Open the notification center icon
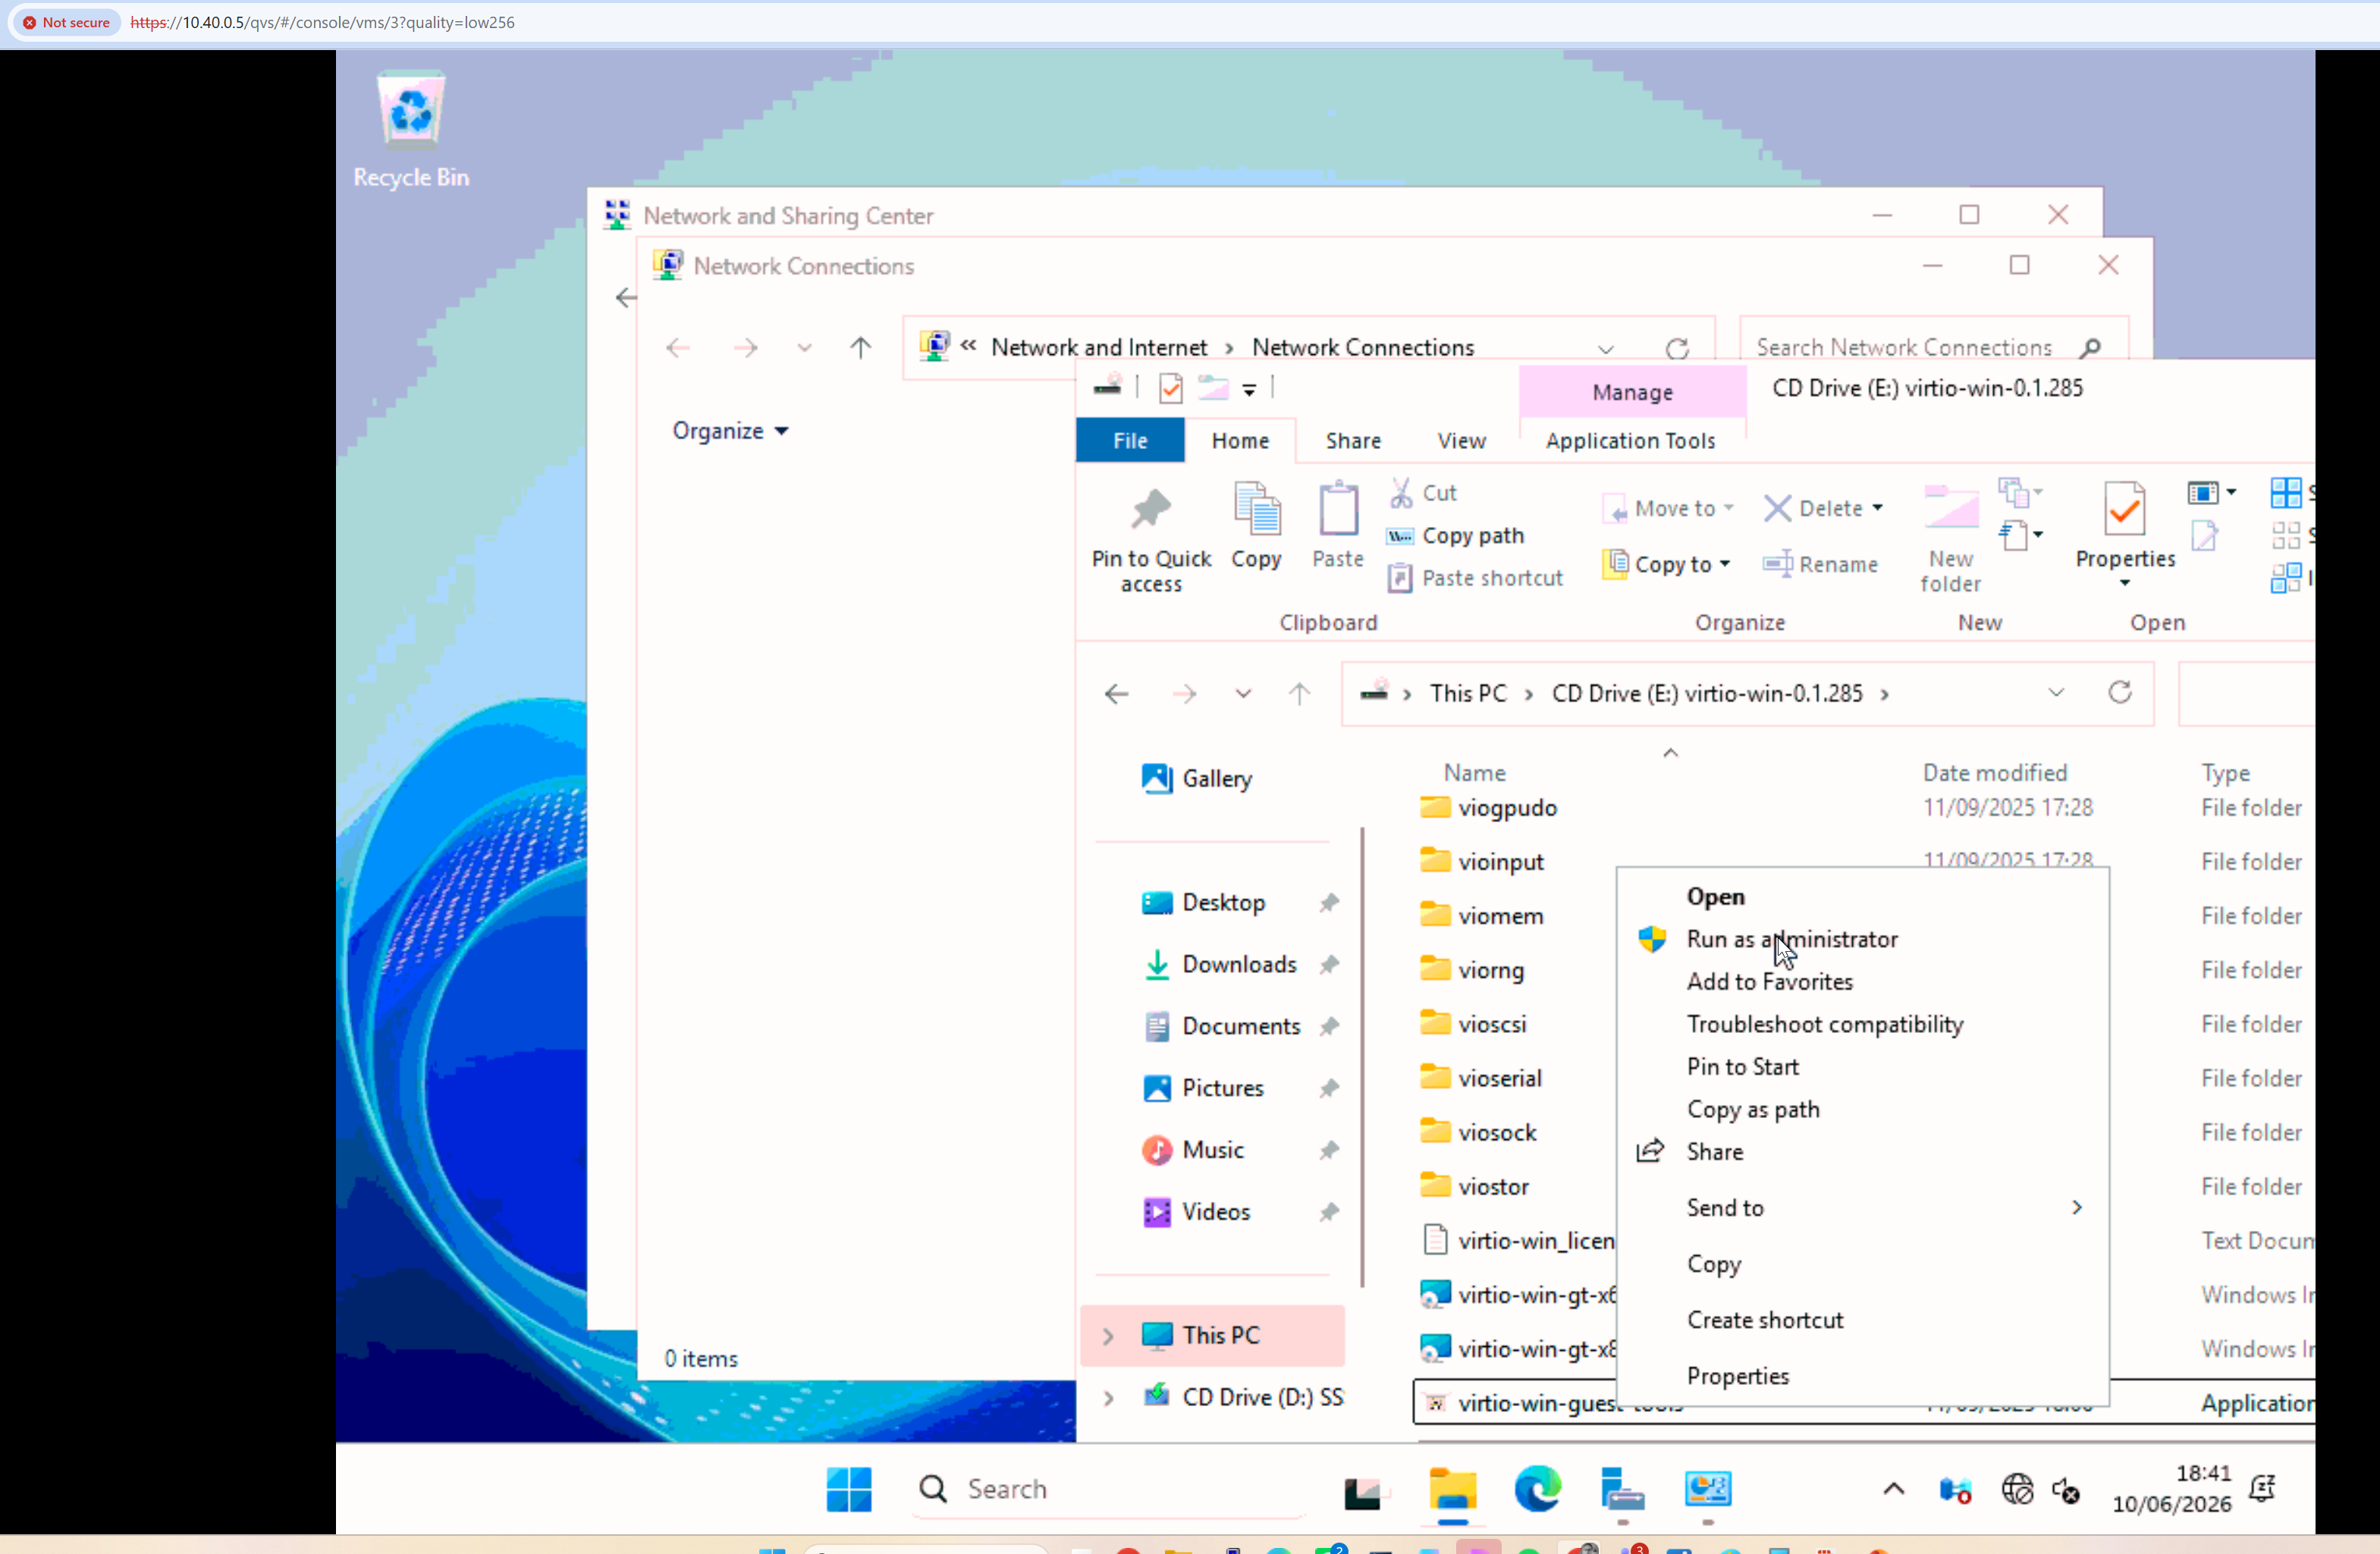The height and width of the screenshot is (1554, 2380). click(x=2263, y=1489)
